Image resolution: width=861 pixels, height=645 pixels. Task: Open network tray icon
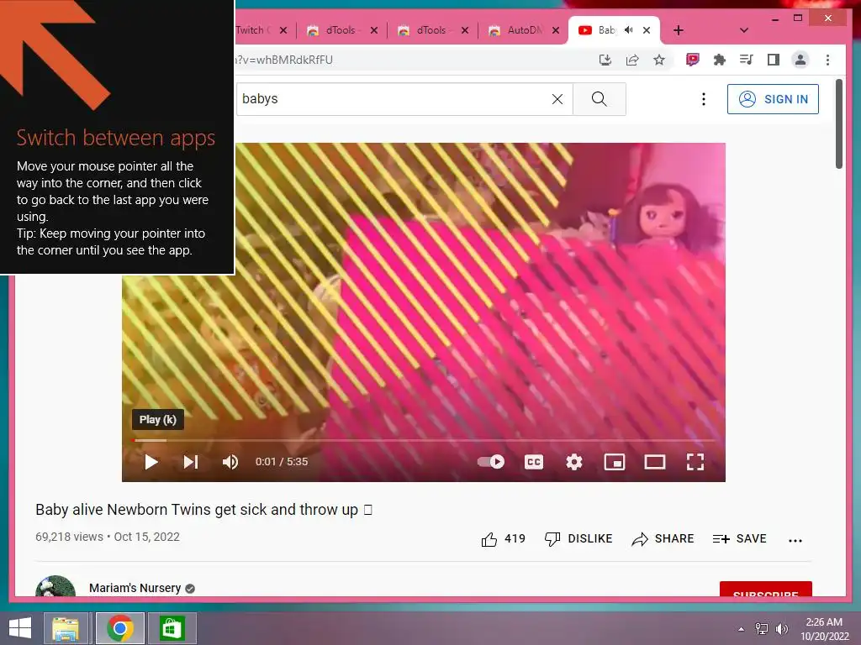[762, 629]
